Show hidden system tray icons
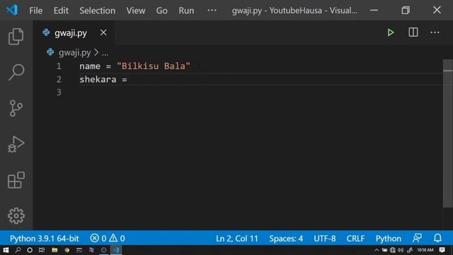The height and width of the screenshot is (255, 453). 377,250
